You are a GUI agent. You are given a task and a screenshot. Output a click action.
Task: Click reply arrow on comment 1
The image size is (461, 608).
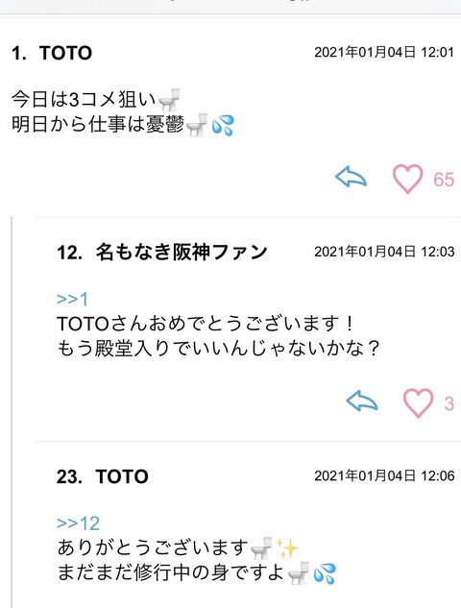pyautogui.click(x=351, y=177)
